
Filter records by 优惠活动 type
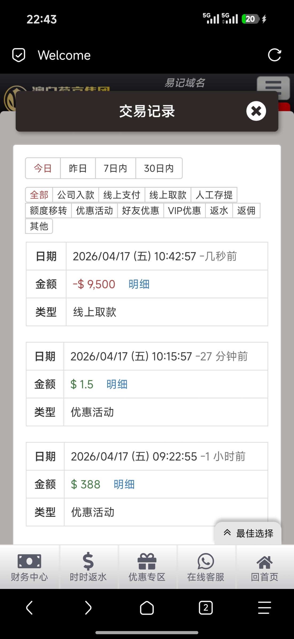click(x=94, y=211)
